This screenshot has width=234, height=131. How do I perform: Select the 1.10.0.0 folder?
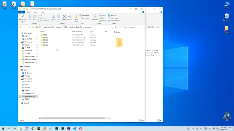pyautogui.click(x=45, y=37)
